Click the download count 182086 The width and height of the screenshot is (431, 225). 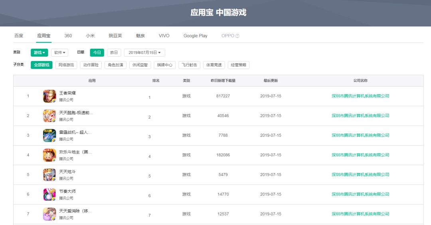223,155
